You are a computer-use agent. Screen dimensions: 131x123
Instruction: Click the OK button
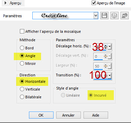pos(41,115)
